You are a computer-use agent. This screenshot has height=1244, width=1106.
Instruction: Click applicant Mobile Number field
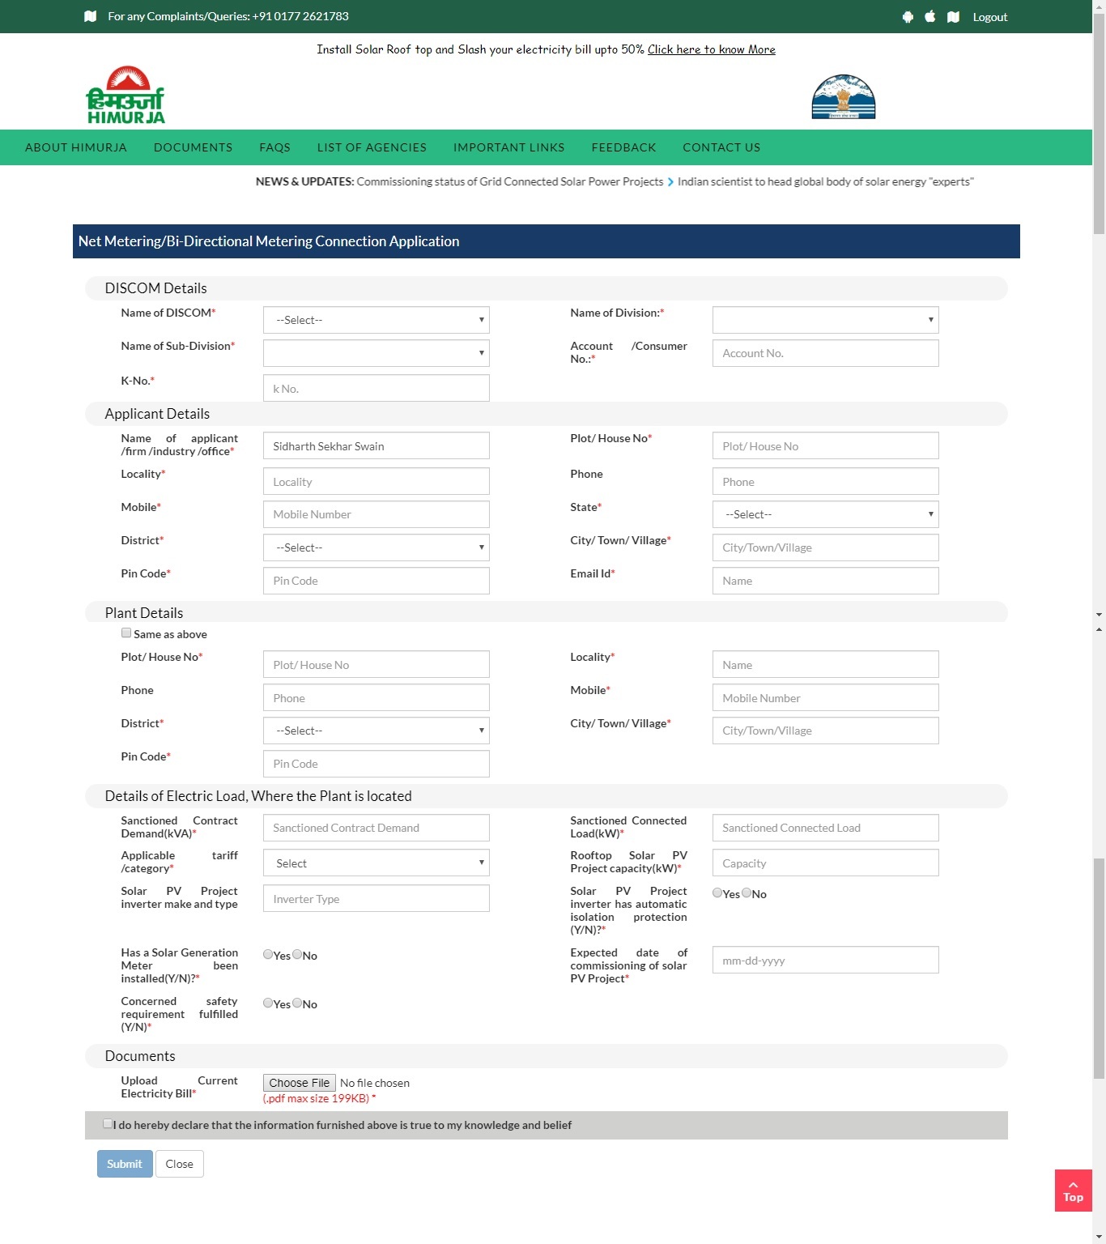click(376, 514)
